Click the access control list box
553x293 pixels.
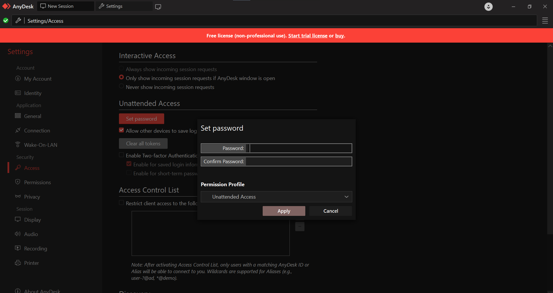coord(211,233)
